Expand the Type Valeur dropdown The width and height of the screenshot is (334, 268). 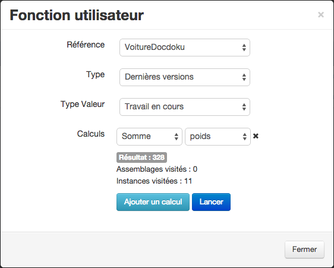click(x=185, y=107)
